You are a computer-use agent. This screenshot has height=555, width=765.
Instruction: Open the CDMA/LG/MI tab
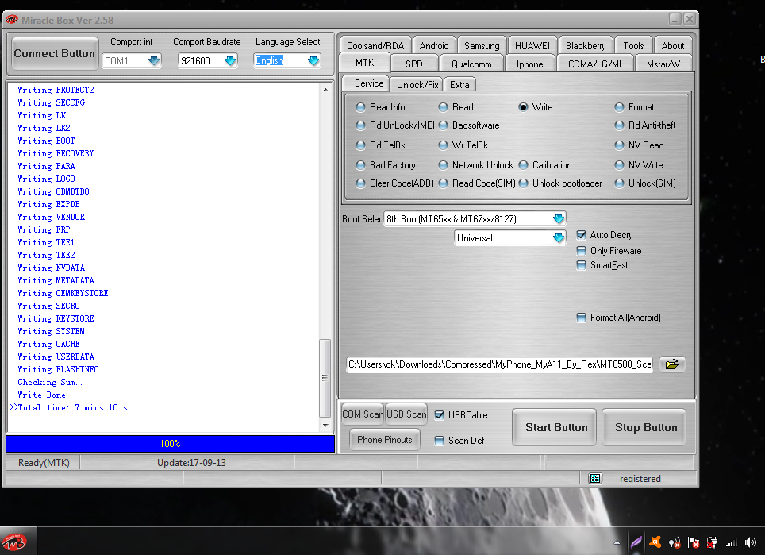pos(594,64)
